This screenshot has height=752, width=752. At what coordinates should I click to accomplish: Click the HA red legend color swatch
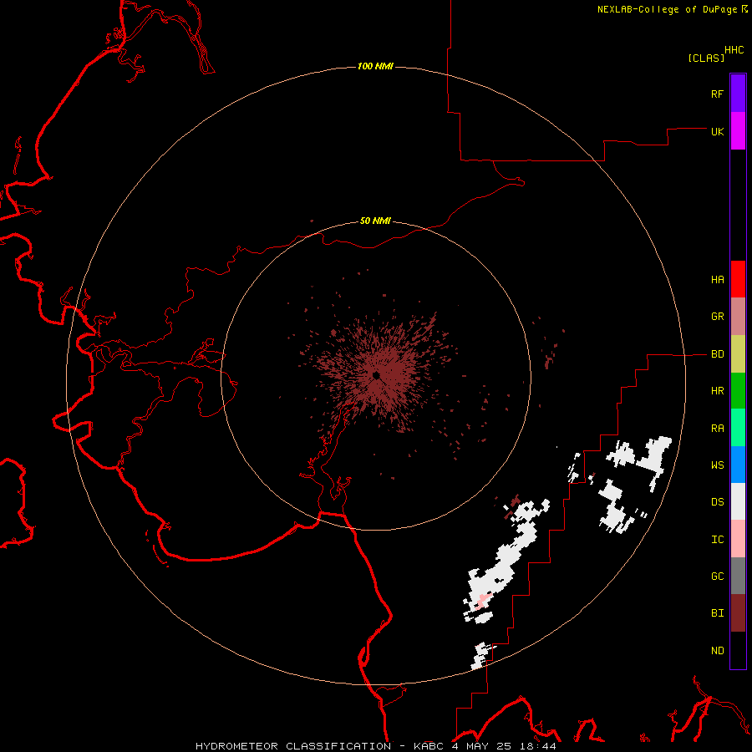click(738, 279)
